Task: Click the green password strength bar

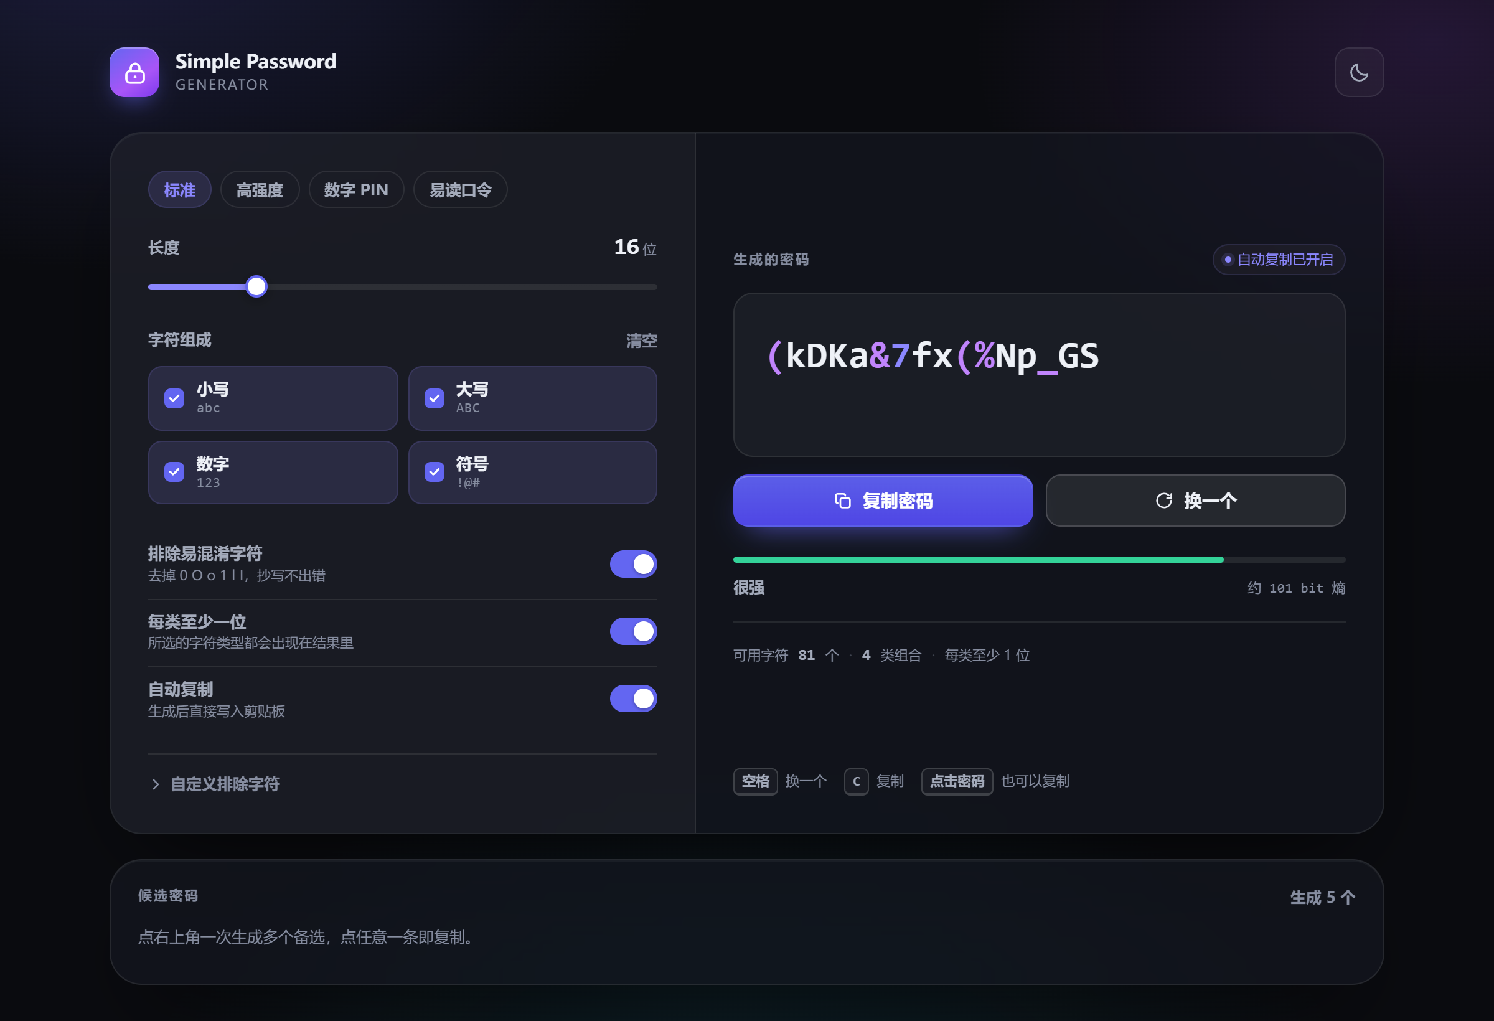Action: [x=979, y=560]
